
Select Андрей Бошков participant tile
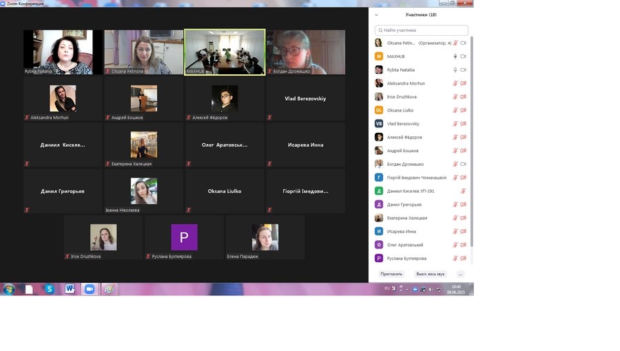point(143,98)
